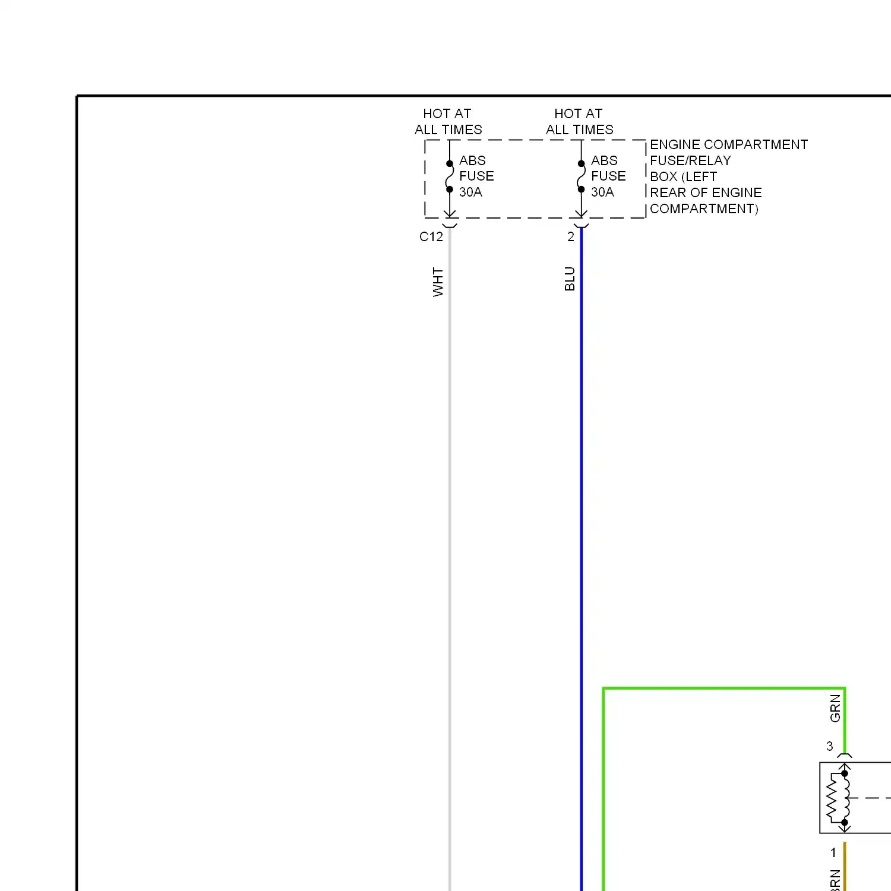
Task: Click the pin number 3 above the relay coil
Action: (830, 746)
